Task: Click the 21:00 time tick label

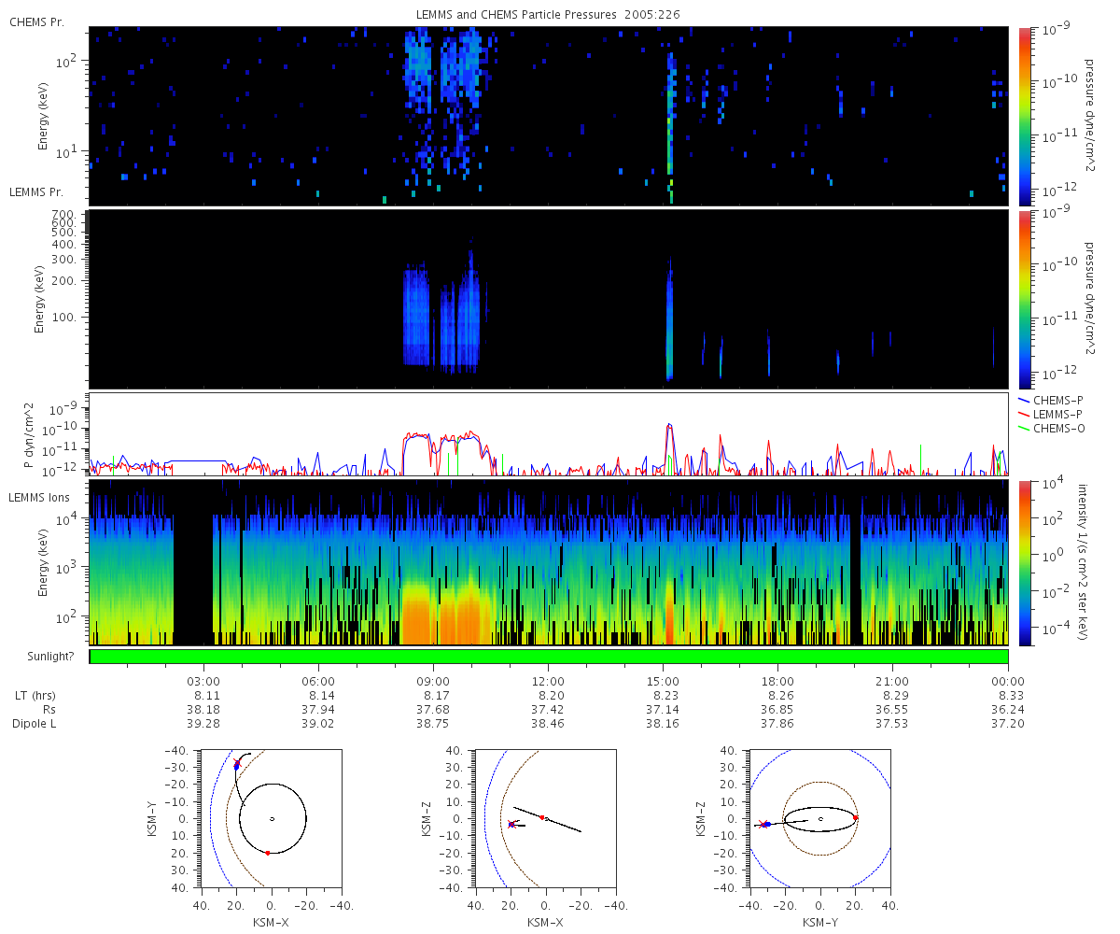Action: pyautogui.click(x=893, y=681)
